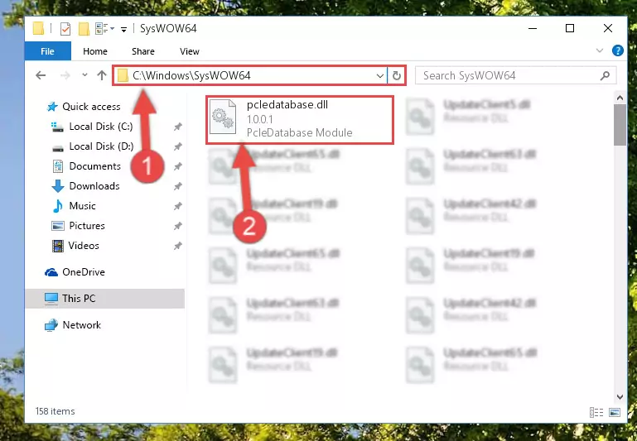The width and height of the screenshot is (637, 441).
Task: Click the pin icon next to Videos
Action: pyautogui.click(x=177, y=246)
